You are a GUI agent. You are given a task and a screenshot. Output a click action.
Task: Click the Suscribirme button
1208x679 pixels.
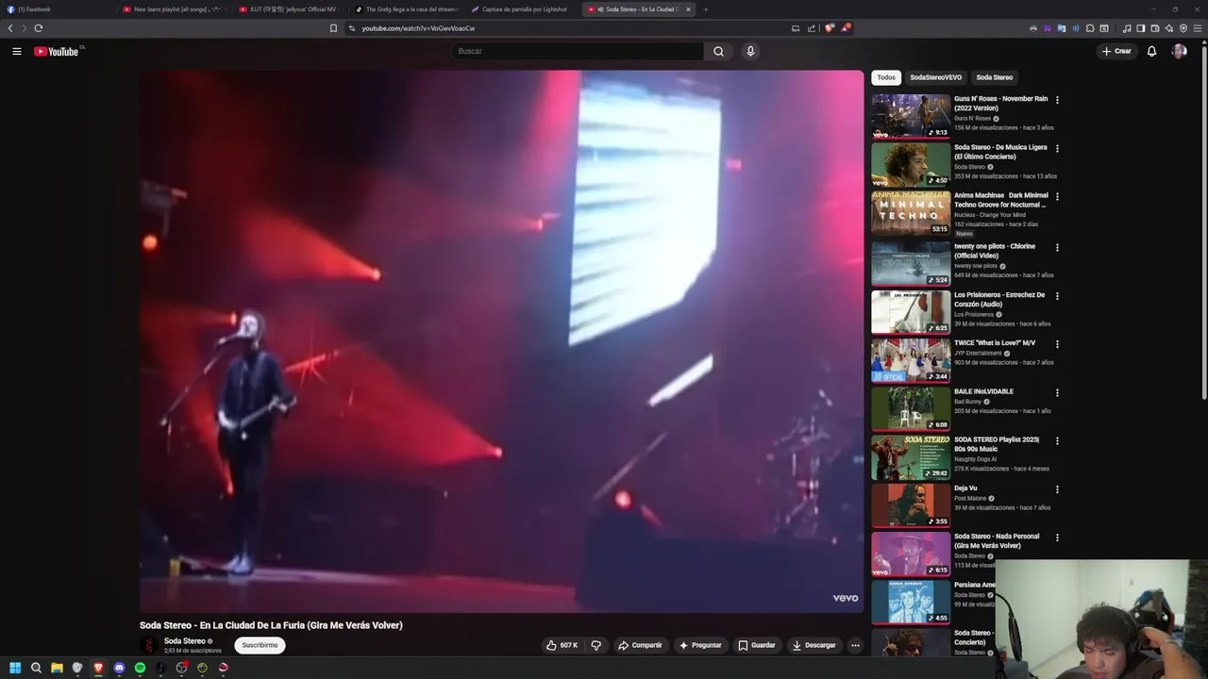click(260, 645)
